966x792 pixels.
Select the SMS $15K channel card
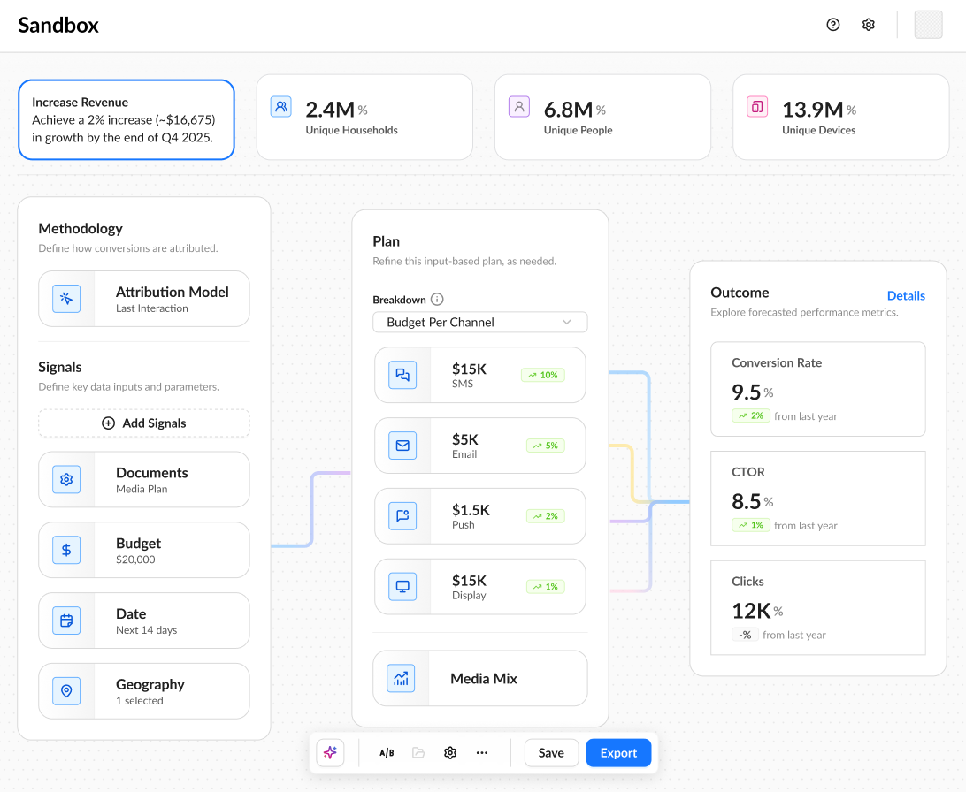pos(480,376)
